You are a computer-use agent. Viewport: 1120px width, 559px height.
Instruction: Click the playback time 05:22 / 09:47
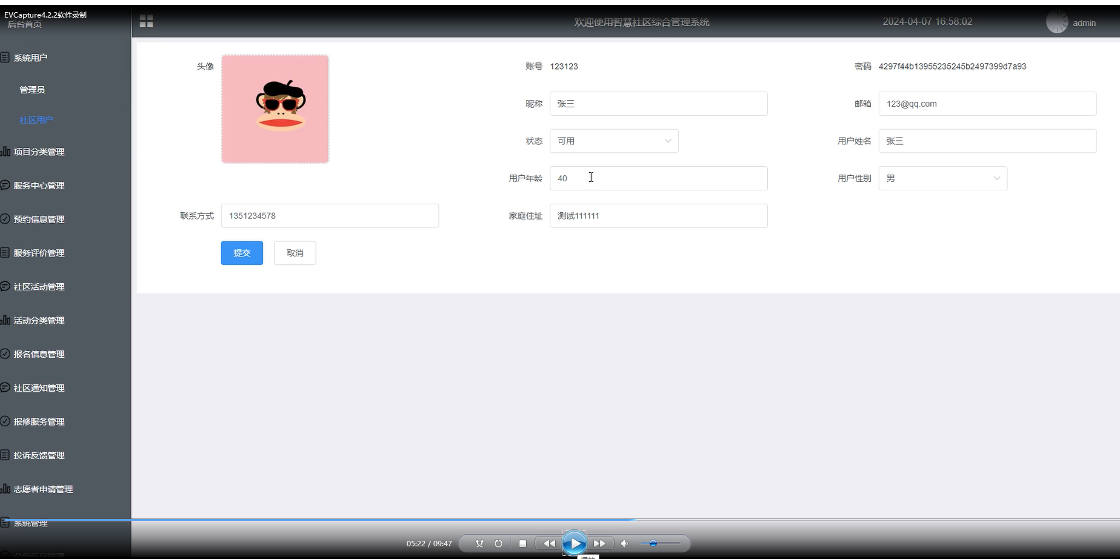click(x=429, y=544)
